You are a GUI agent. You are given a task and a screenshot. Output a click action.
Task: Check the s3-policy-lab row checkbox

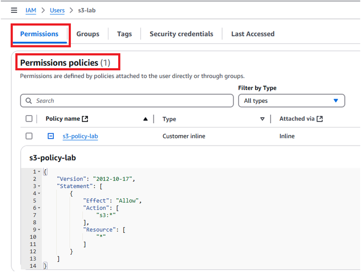(29, 136)
